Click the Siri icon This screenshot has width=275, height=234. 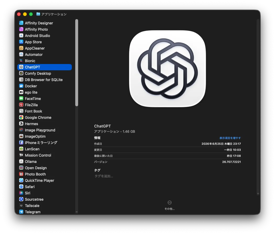[x=21, y=193]
